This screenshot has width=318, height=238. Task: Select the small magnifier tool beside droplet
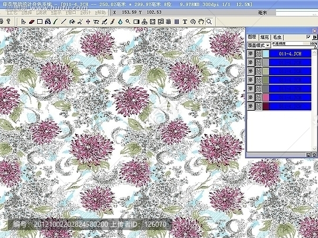[x=128, y=22]
